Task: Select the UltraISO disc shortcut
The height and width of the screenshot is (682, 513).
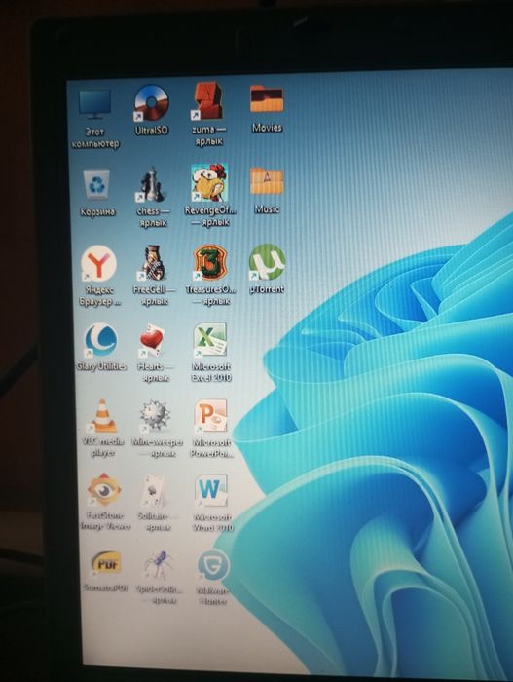Action: pos(151,103)
